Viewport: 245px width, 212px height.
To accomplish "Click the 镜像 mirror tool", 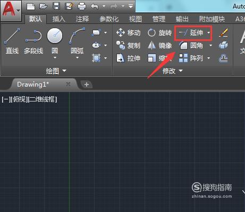I will point(159,45).
